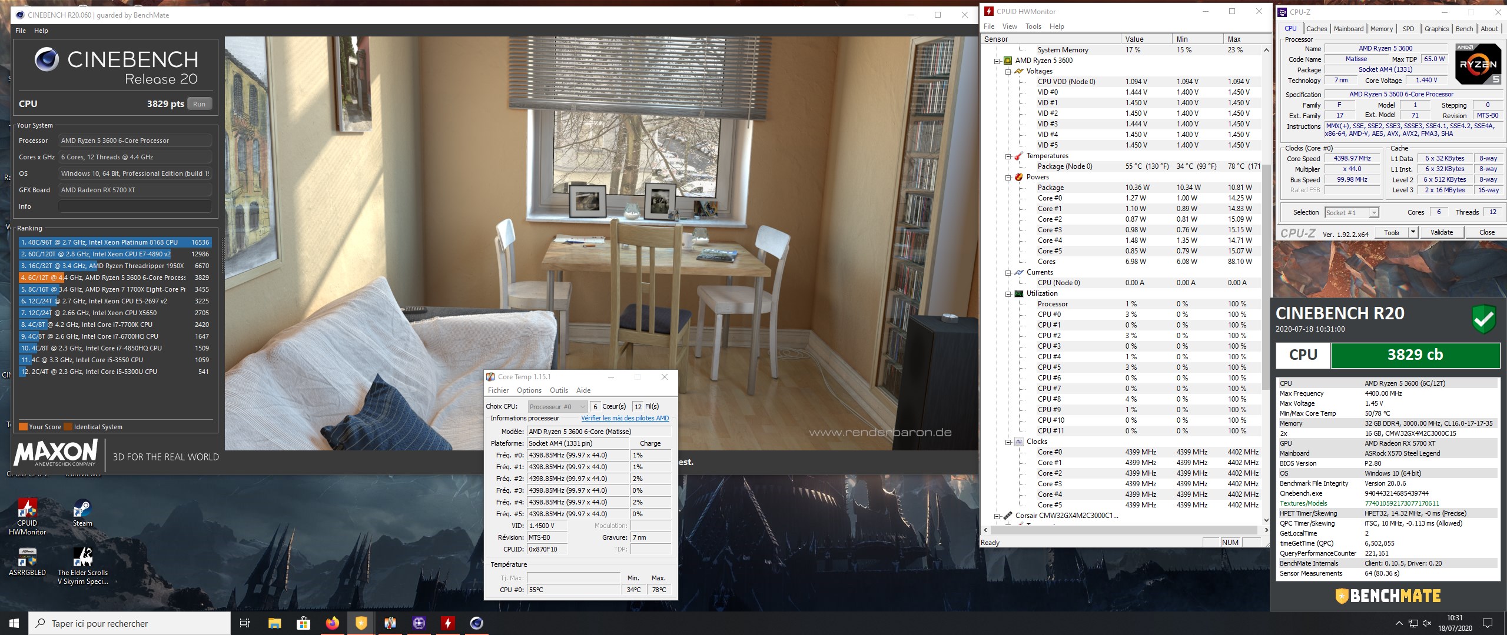Open network status tray icon

1413,623
